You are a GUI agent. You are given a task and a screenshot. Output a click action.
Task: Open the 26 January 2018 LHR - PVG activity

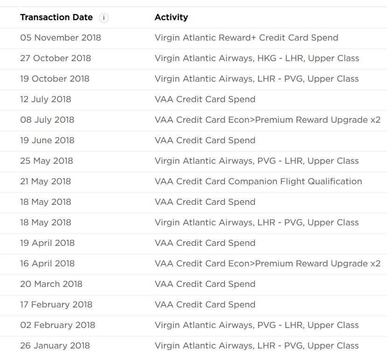[257, 345]
